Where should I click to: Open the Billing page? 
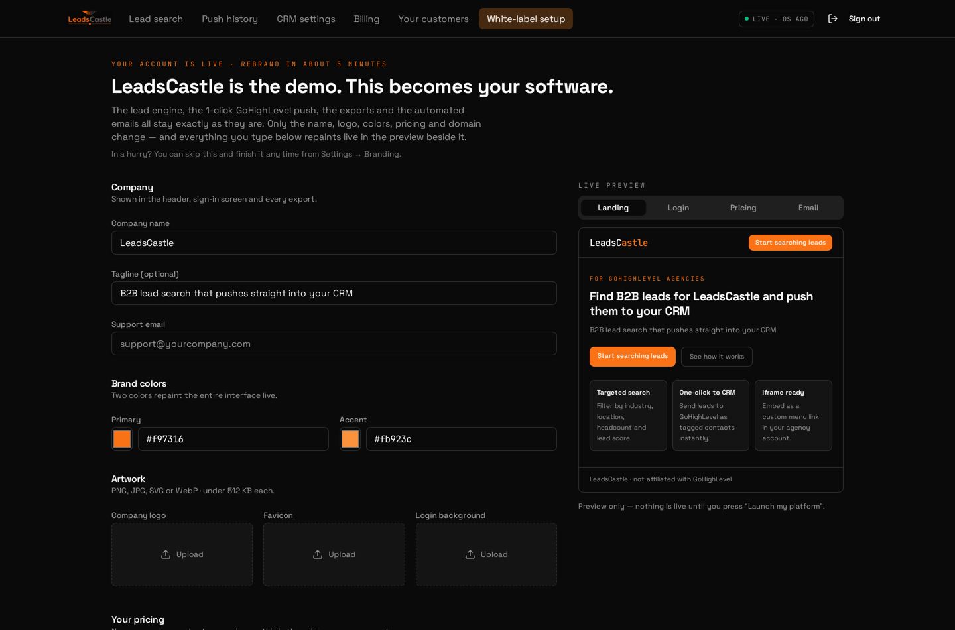[x=367, y=19]
